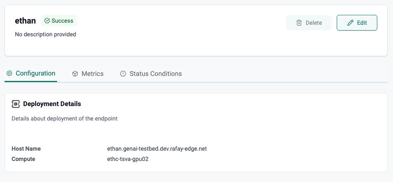Select the host name ethan.genai-testbed.dev.rafay-edge.net
This screenshot has width=393, height=182.
[x=157, y=149]
